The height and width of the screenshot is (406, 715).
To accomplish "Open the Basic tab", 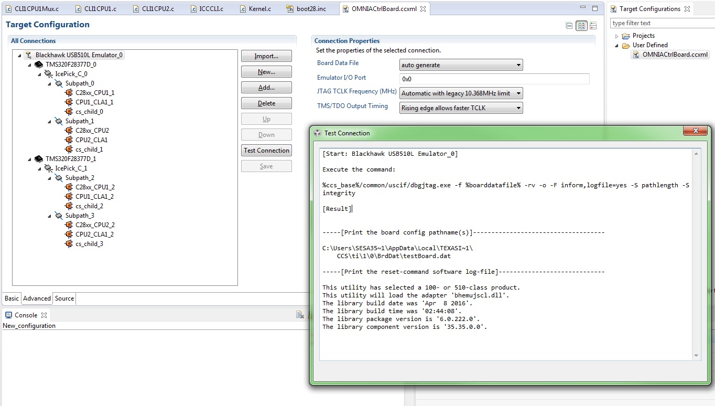I will pos(12,298).
